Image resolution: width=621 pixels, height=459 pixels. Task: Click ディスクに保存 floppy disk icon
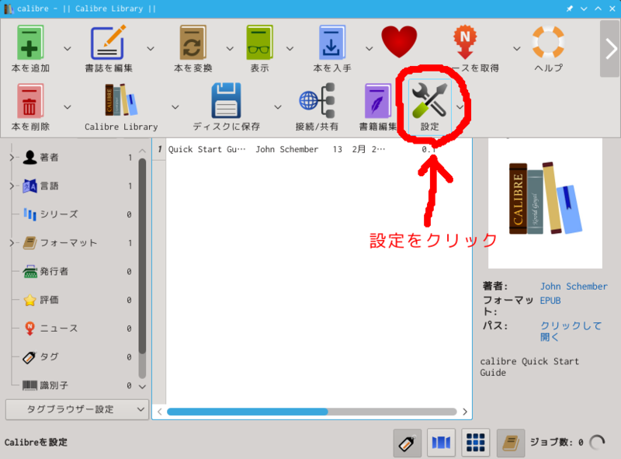tap(226, 101)
